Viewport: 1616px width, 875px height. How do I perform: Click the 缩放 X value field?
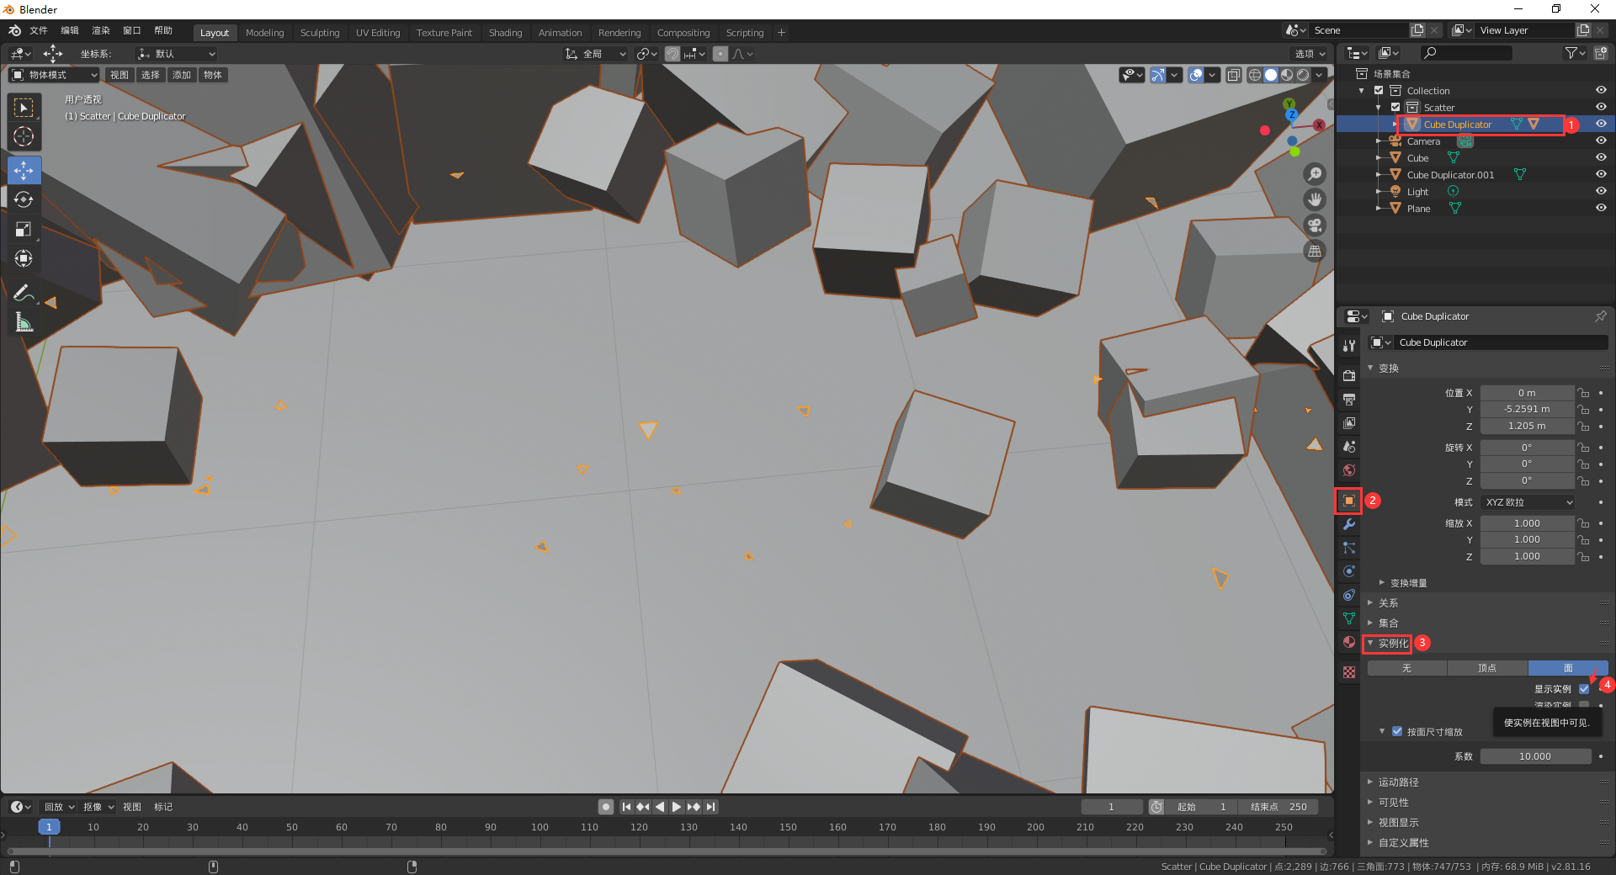tap(1528, 523)
